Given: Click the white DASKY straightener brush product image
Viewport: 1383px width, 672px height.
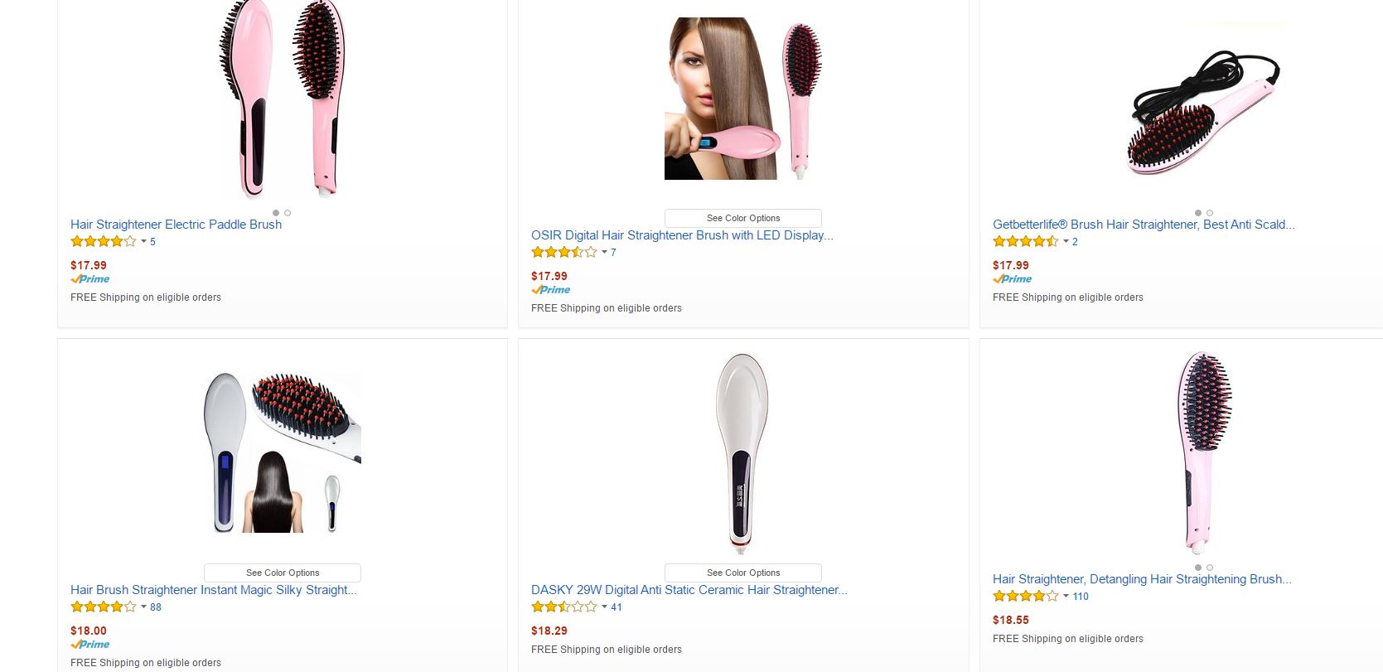Looking at the screenshot, I should [742, 452].
